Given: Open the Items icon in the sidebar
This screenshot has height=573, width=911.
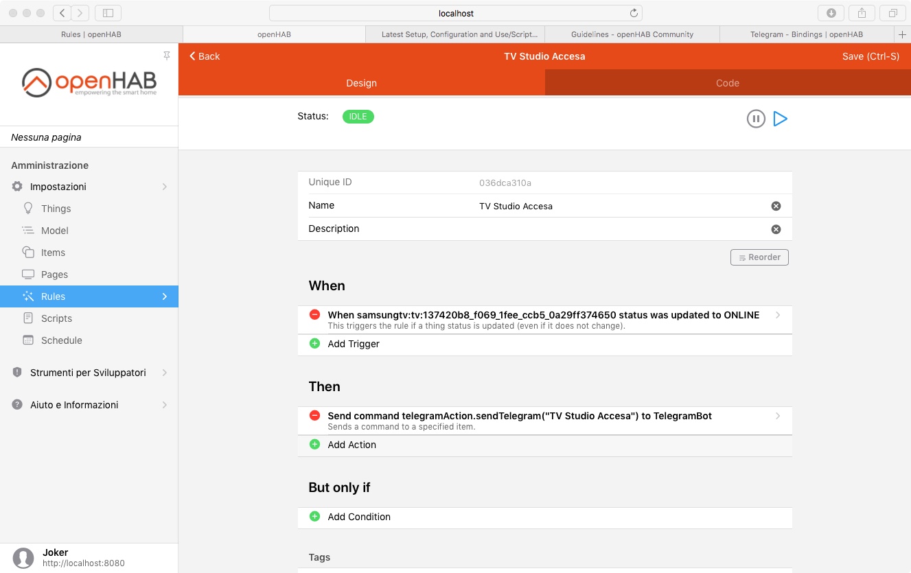Looking at the screenshot, I should (28, 252).
